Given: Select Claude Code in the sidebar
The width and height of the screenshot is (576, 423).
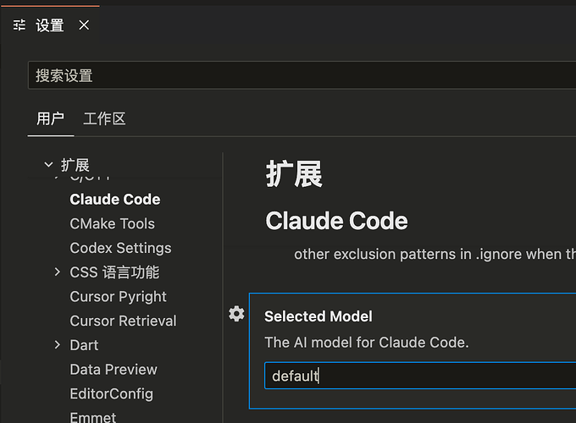Looking at the screenshot, I should (115, 199).
